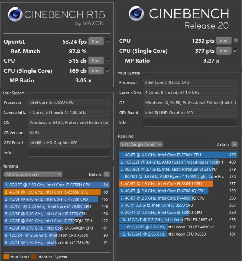The image size is (242, 261).
Task: Expand ranking Details arrow in R20
Action: pyautogui.click(x=234, y=144)
